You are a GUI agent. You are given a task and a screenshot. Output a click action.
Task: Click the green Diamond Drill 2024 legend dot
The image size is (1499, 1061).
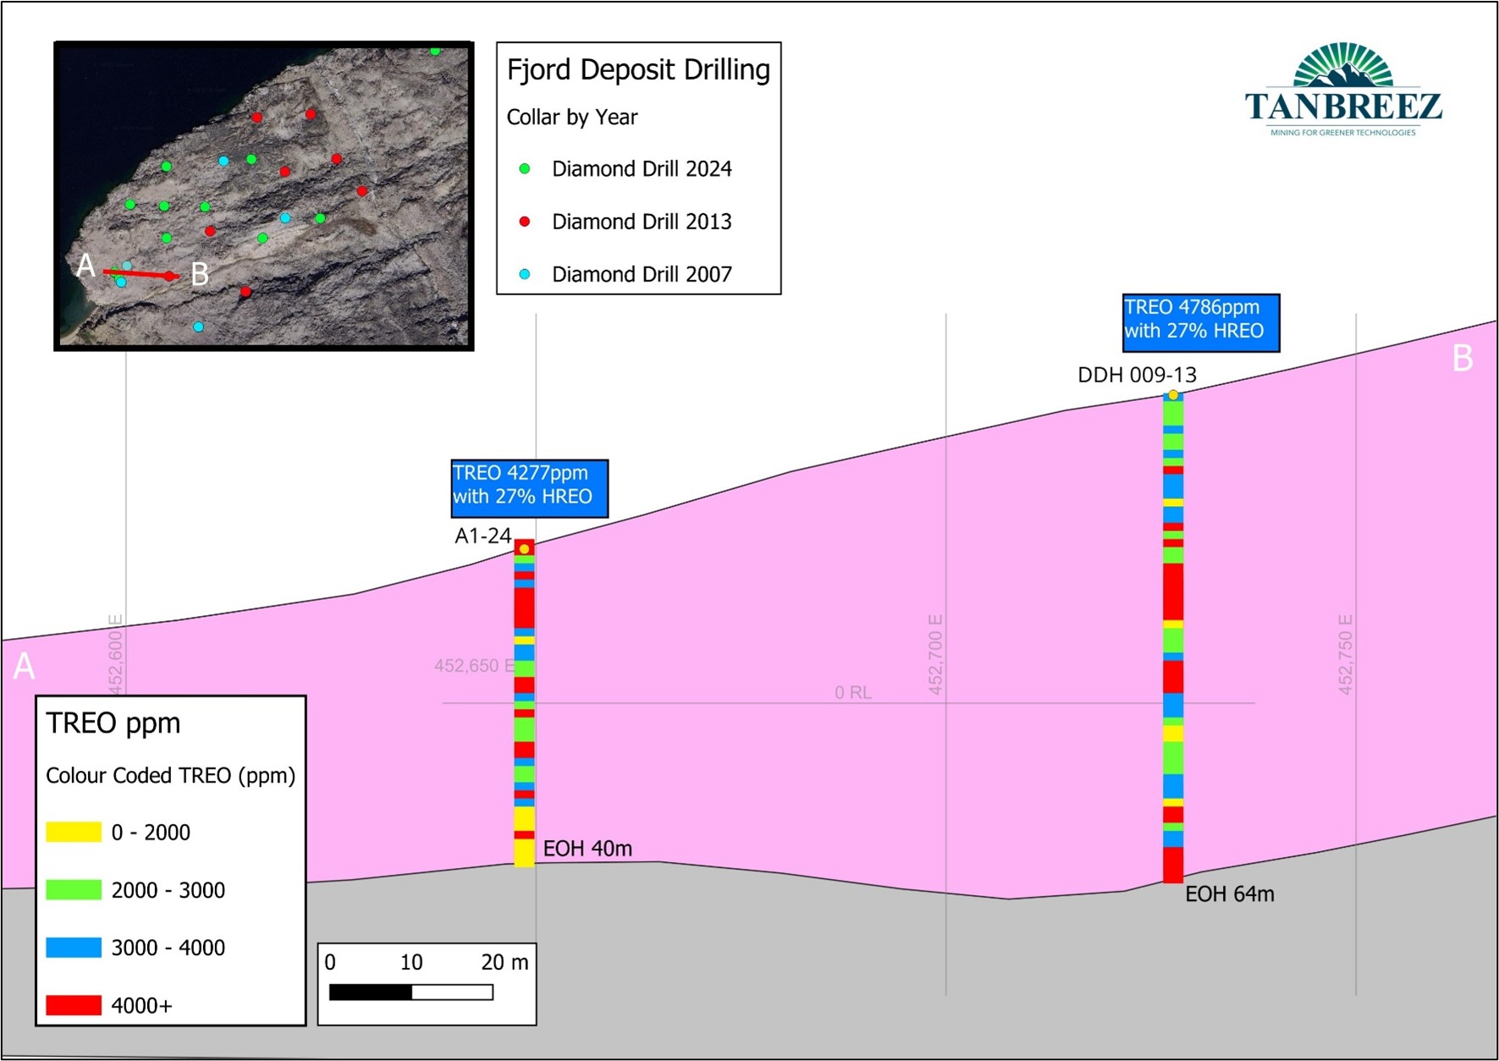click(525, 169)
